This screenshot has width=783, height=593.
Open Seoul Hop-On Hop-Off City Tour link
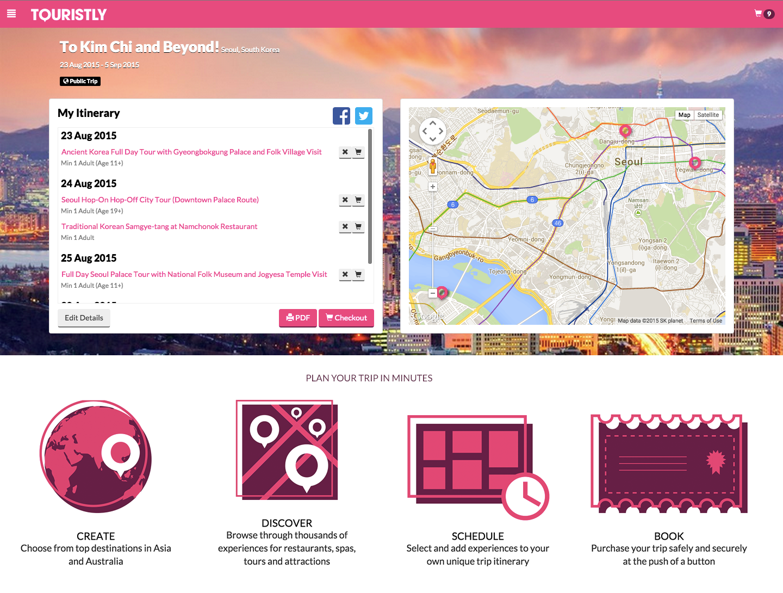(x=160, y=200)
